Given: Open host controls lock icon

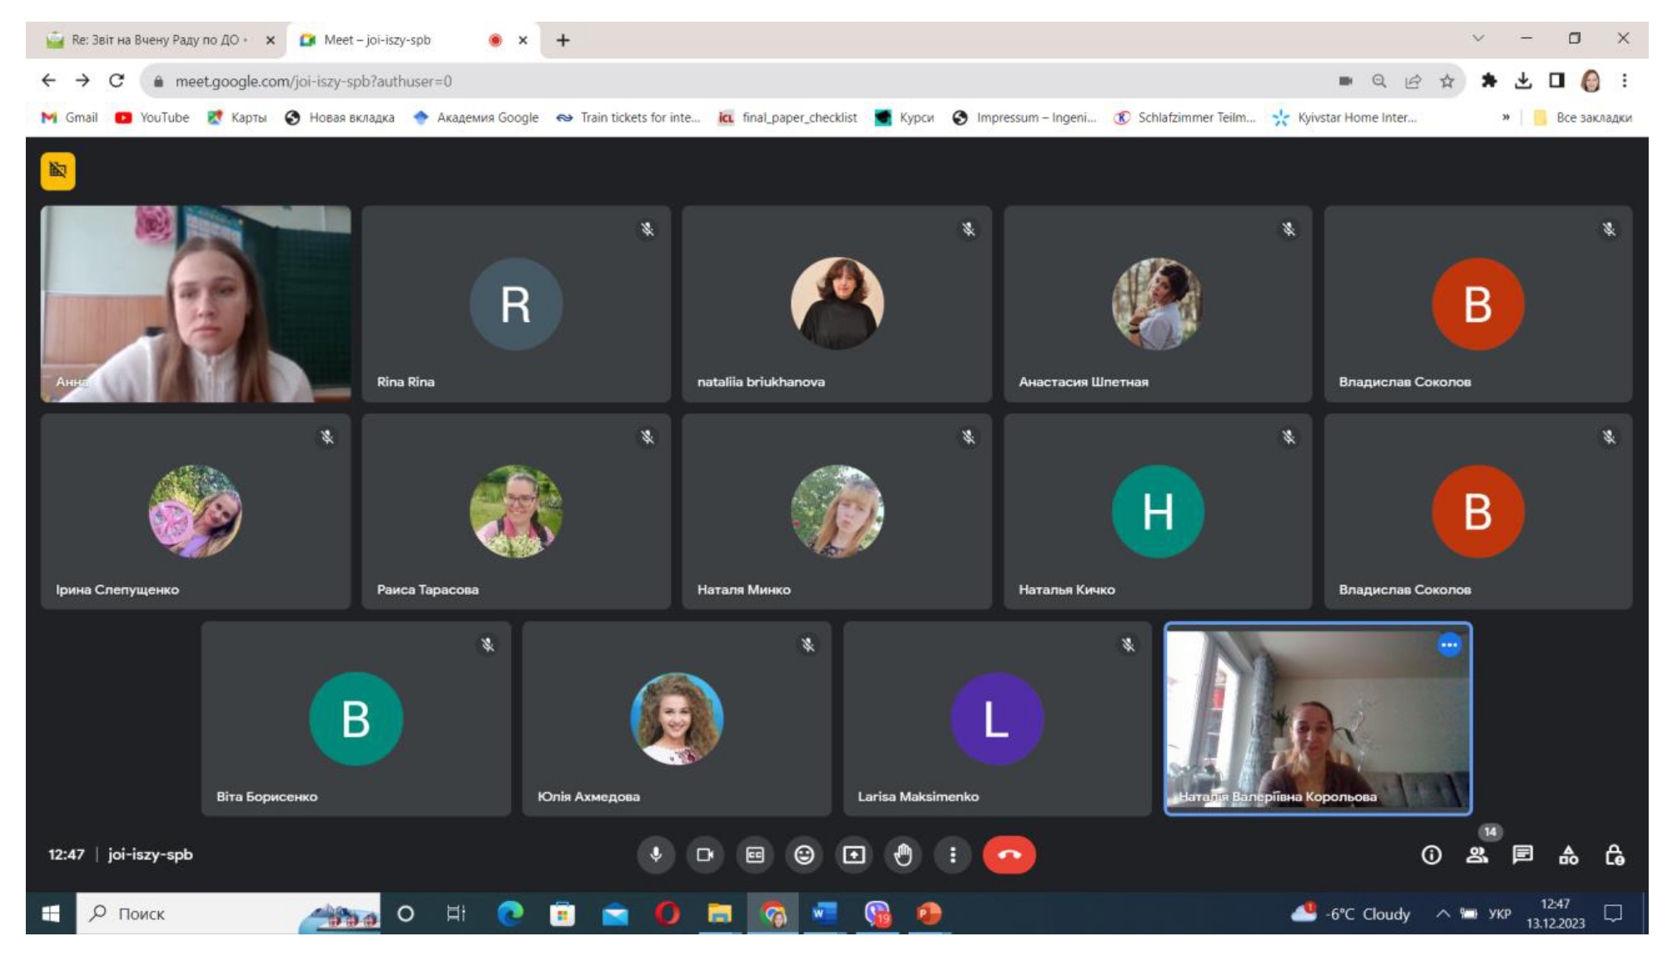Looking at the screenshot, I should 1615,855.
